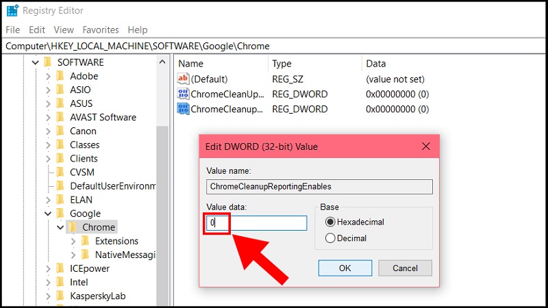Select the Clients folder icon

(x=60, y=158)
